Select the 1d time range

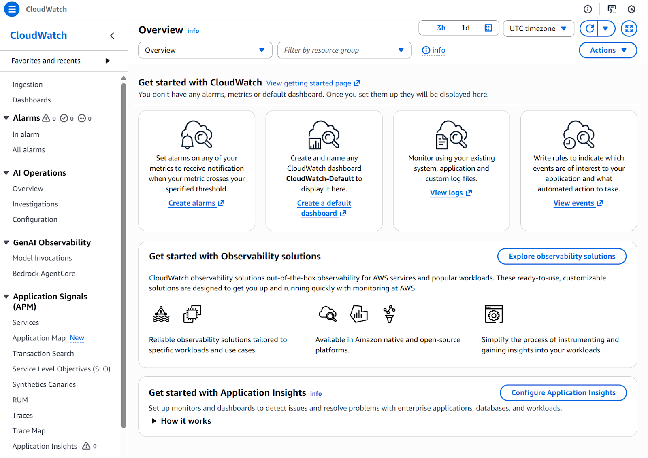pyautogui.click(x=465, y=28)
